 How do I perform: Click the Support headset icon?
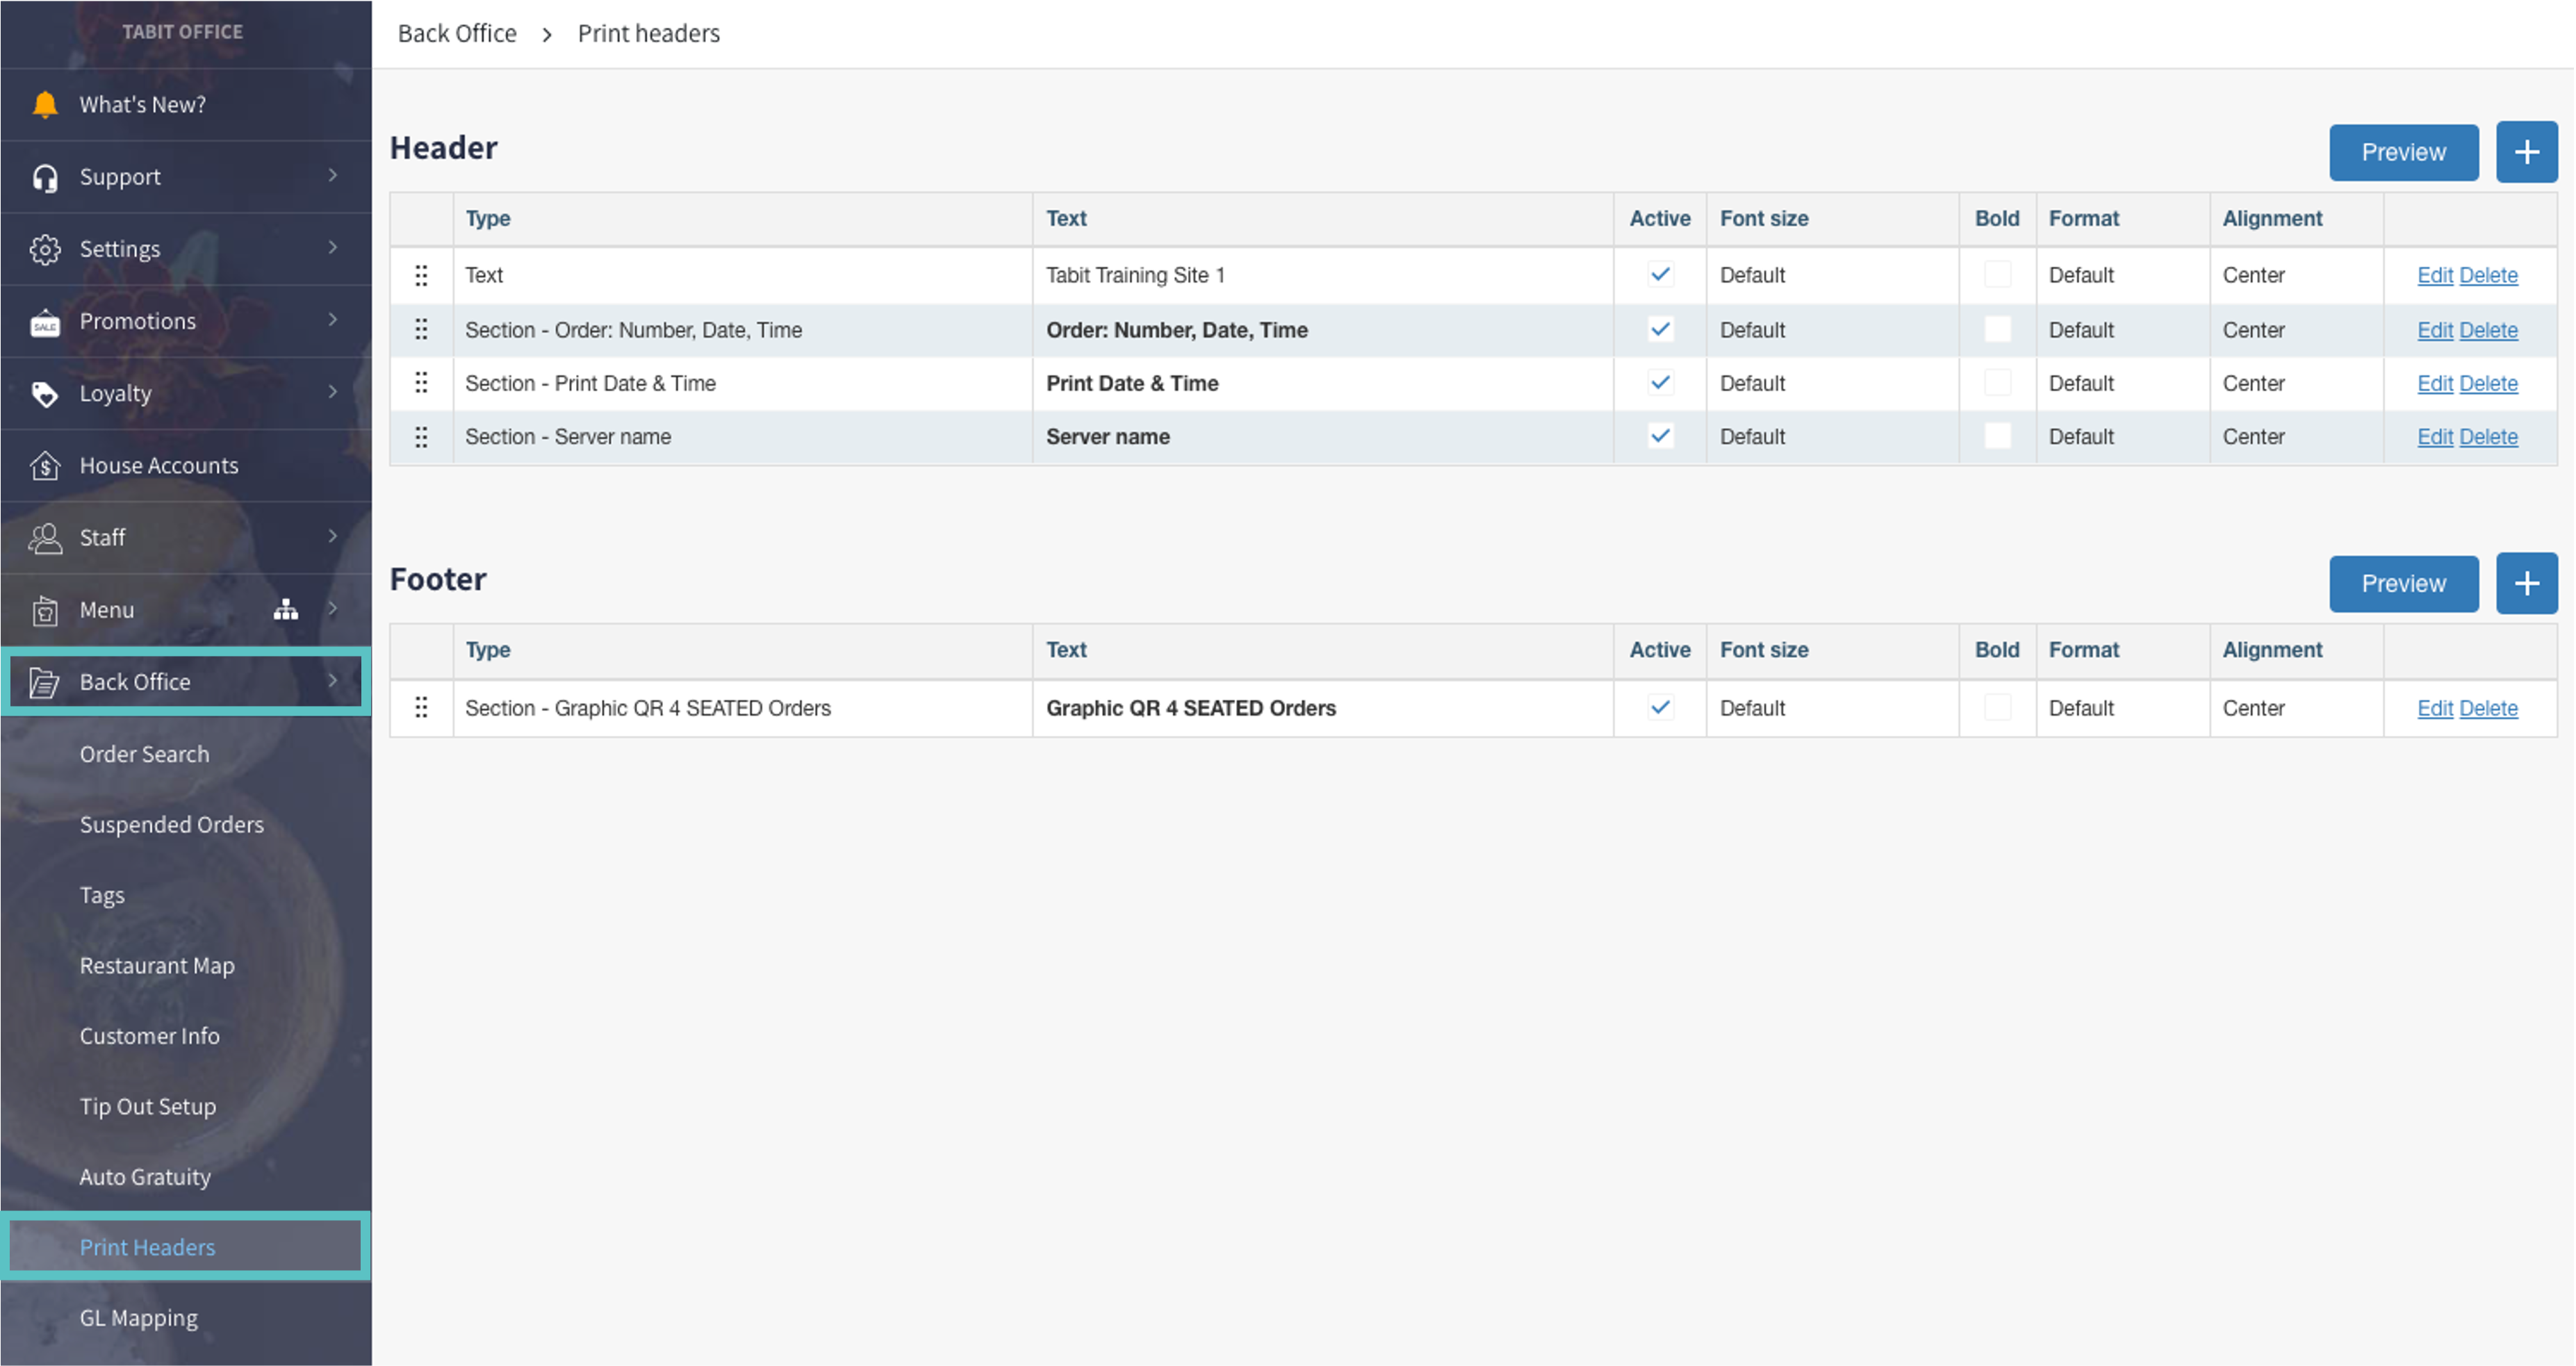click(45, 177)
